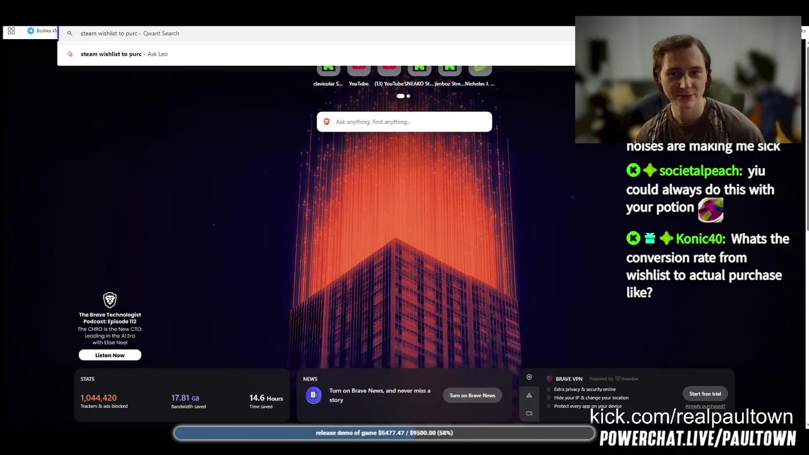The image size is (809, 455).
Task: Click the Kick badge beside societalpeach
Action: click(x=633, y=171)
